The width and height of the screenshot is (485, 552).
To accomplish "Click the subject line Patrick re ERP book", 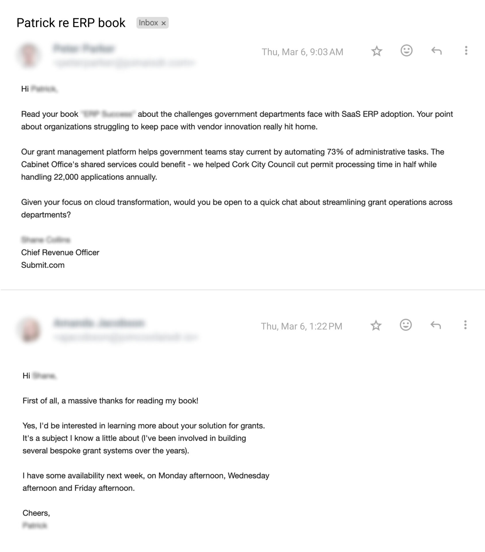I will (71, 23).
